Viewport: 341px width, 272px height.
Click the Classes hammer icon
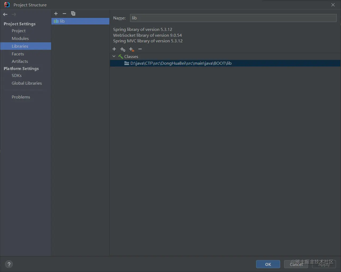[x=121, y=56]
